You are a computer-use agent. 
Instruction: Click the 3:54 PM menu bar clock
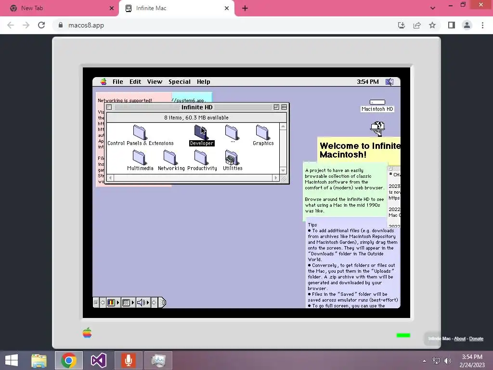[367, 82]
